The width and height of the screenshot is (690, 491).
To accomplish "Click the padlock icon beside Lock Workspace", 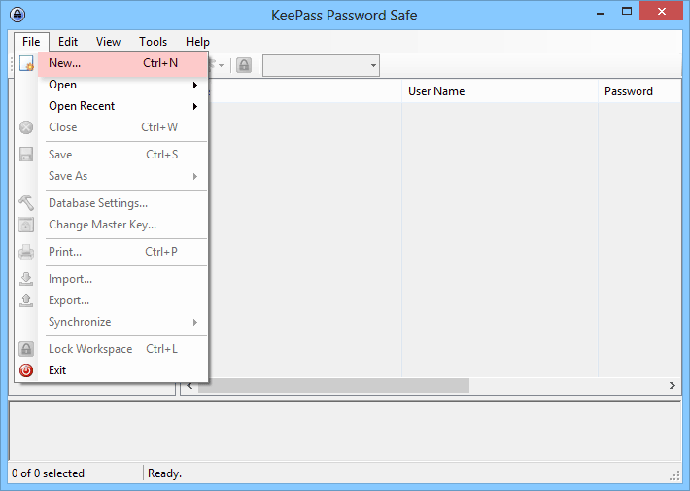I will click(x=26, y=349).
